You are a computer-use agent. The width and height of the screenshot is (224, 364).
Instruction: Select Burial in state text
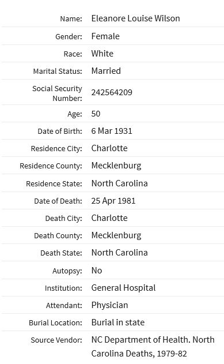click(x=118, y=322)
